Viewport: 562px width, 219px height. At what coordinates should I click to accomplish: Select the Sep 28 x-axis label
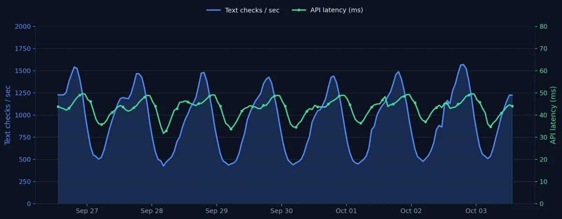pyautogui.click(x=152, y=211)
